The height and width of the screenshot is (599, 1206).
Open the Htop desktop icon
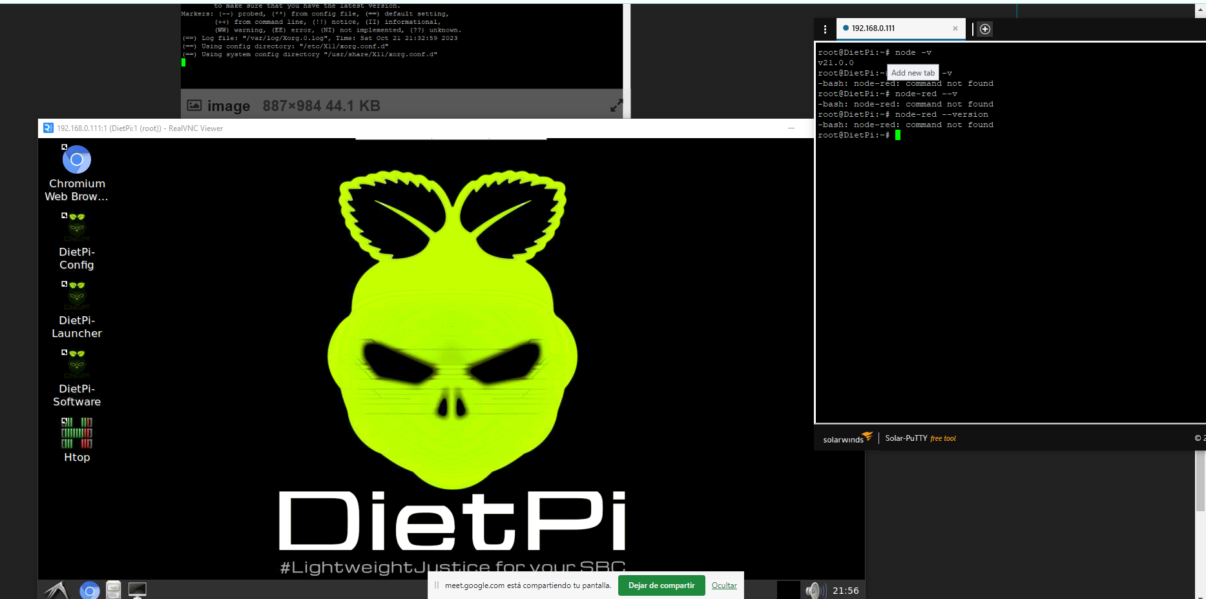tap(77, 440)
